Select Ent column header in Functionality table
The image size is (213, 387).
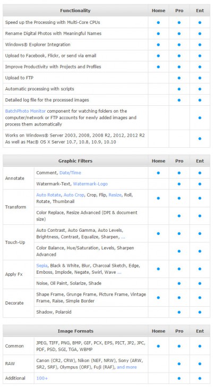pos(200,11)
